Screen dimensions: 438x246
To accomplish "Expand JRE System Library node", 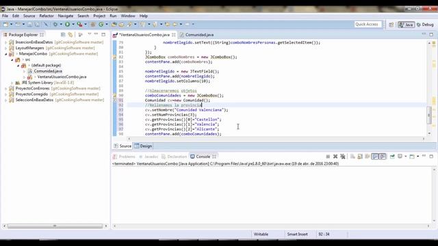I will (x=12, y=83).
